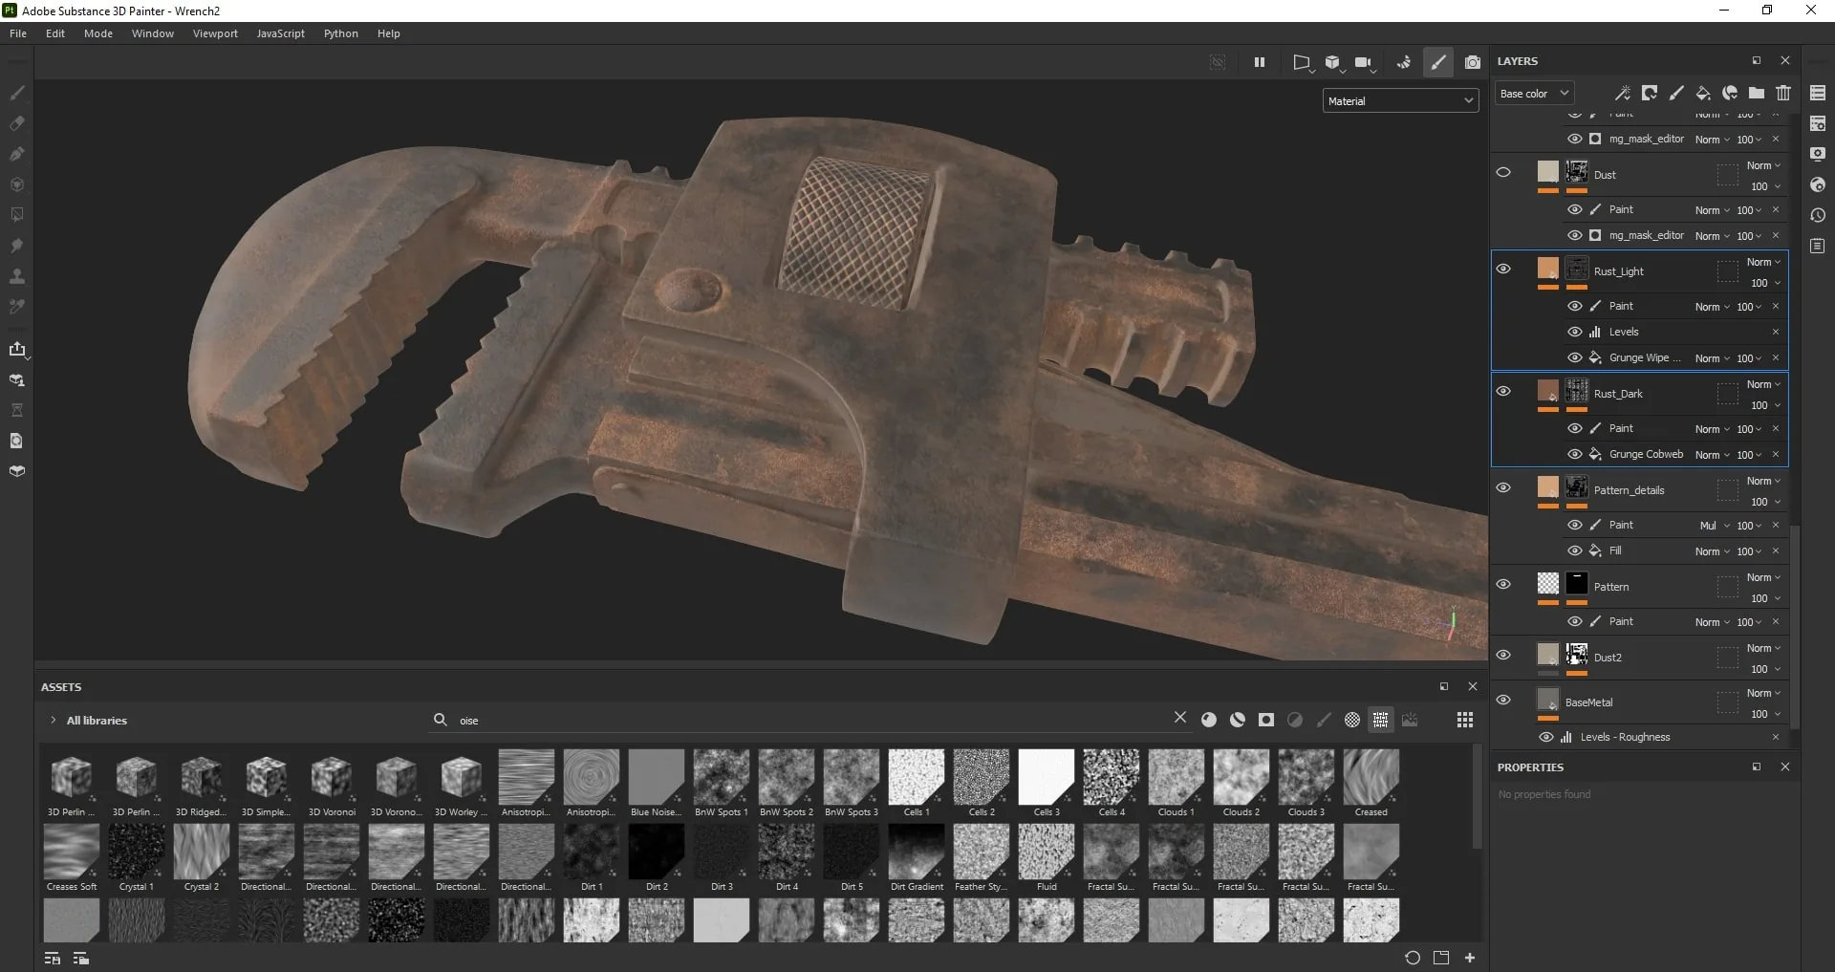Clear the asset search with X
1835x972 pixels.
pos(1180,718)
